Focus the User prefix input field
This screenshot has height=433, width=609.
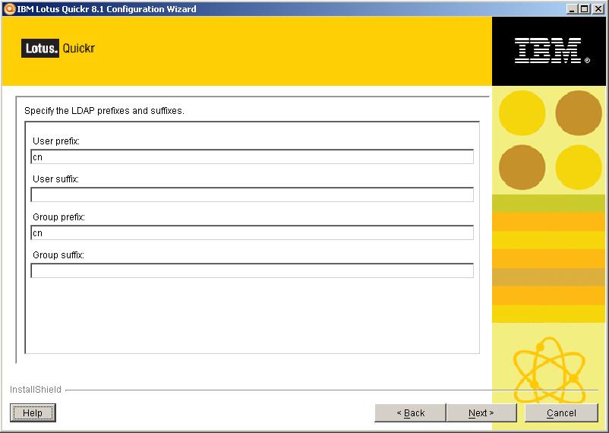point(252,156)
